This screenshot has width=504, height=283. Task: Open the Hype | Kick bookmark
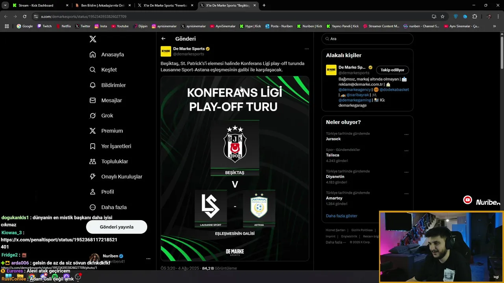[250, 26]
